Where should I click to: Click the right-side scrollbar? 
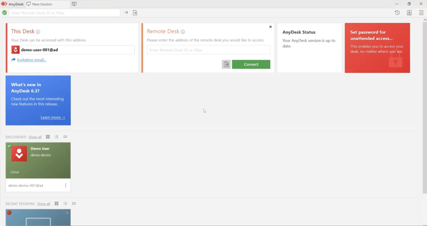coord(425,107)
